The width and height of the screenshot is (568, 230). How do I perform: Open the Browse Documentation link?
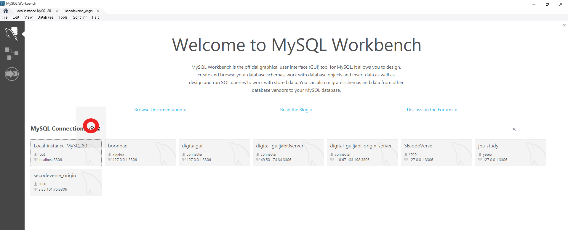pos(160,110)
